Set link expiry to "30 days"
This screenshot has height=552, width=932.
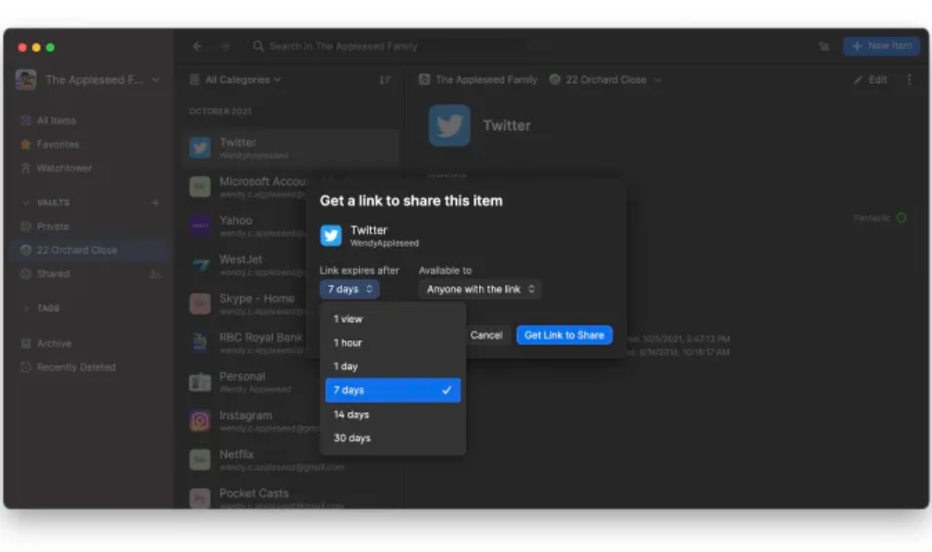coord(393,438)
